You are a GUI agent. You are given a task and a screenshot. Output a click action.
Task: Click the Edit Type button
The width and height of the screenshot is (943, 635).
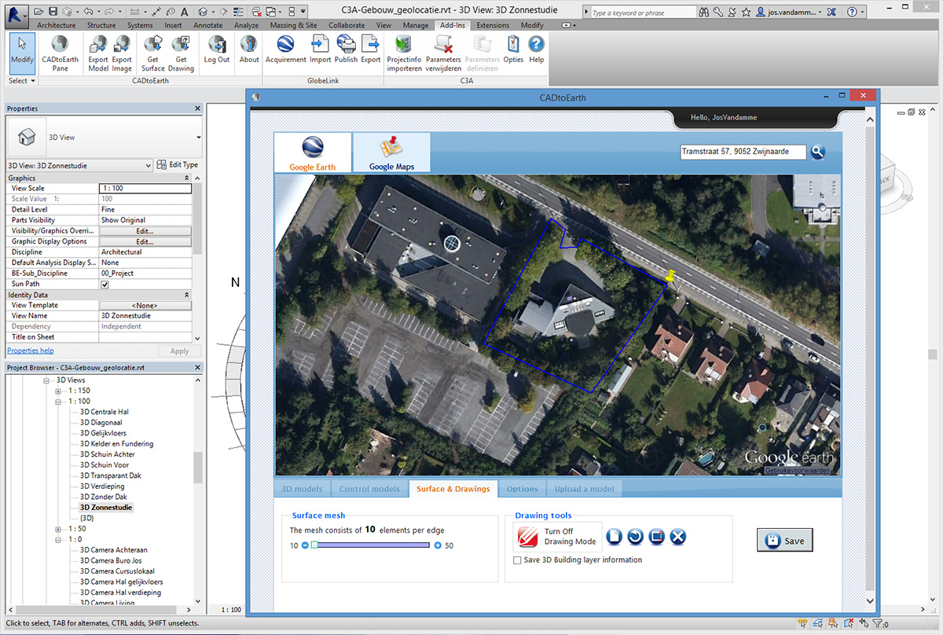point(178,165)
